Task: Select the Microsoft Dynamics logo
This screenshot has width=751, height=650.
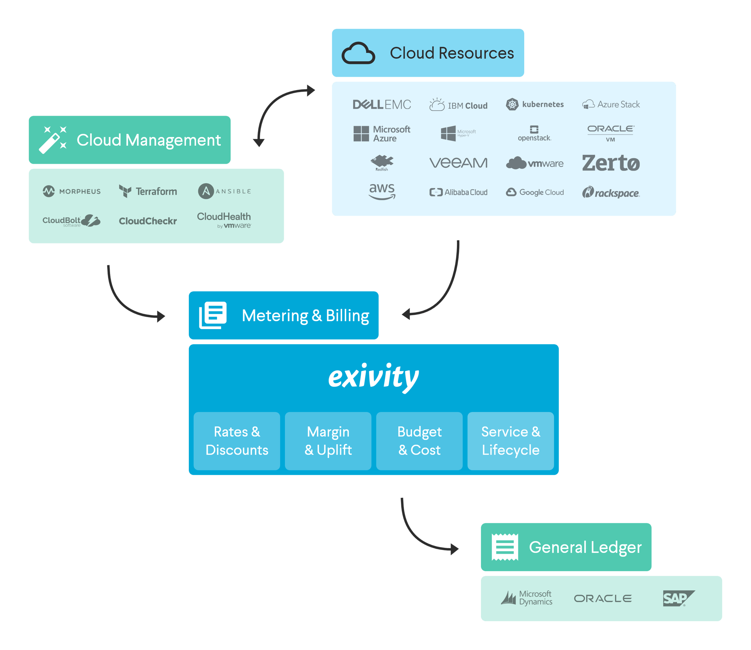Action: 526,598
